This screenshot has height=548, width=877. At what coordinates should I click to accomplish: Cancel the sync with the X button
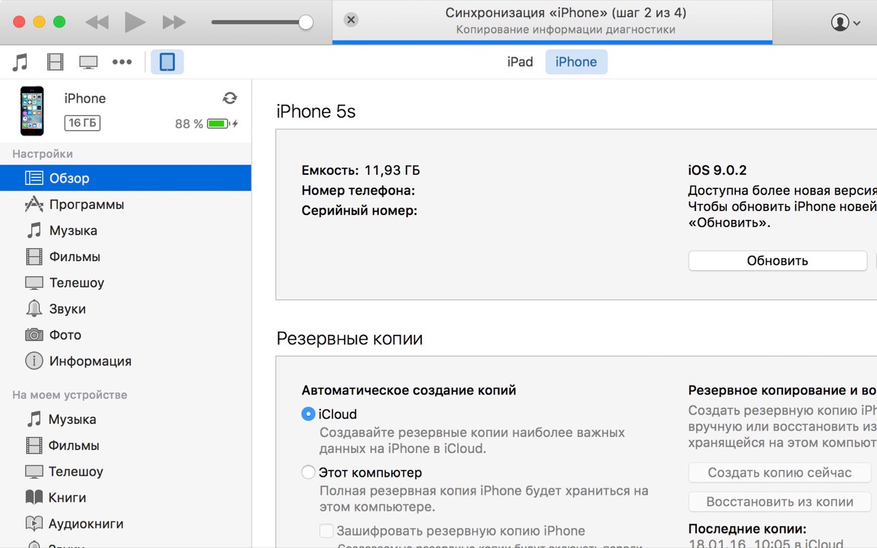click(x=351, y=20)
